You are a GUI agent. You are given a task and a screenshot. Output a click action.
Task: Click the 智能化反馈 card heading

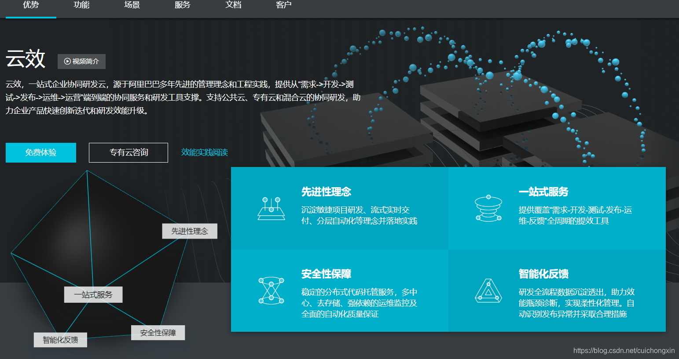(543, 274)
